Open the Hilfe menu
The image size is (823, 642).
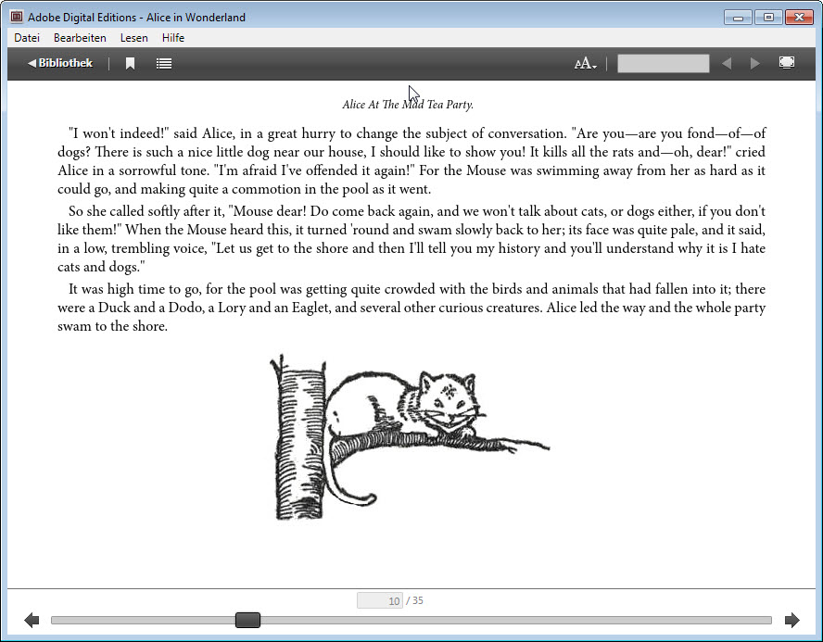[173, 38]
